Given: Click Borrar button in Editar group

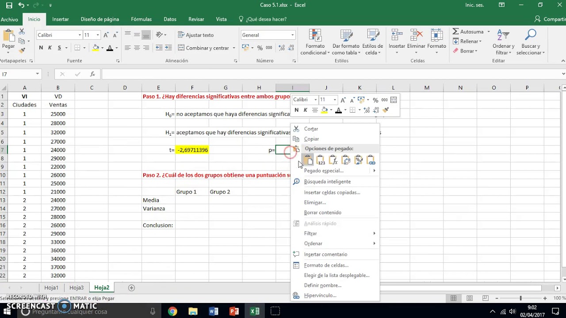Looking at the screenshot, I should point(465,51).
